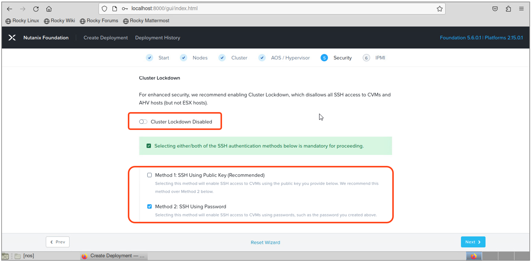Focus the localhost:8000 address bar

[272, 9]
